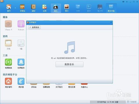This screenshot has width=139, height=104.
Task: Open the 文档 documents tool
Action: (x=8, y=44)
